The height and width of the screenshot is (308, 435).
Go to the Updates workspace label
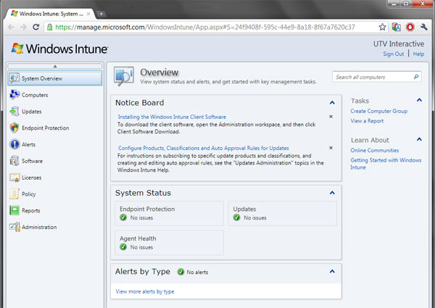(32, 112)
